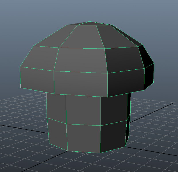Pick the stem's upper right dark face
This screenshot has height=172, width=178.
(x=114, y=110)
